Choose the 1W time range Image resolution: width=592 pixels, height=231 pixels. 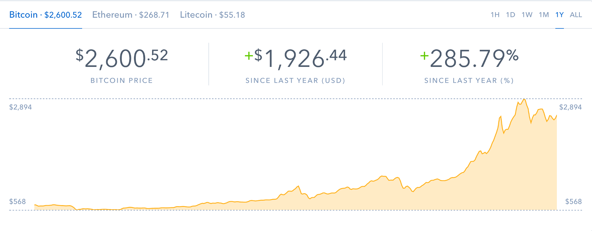point(527,15)
